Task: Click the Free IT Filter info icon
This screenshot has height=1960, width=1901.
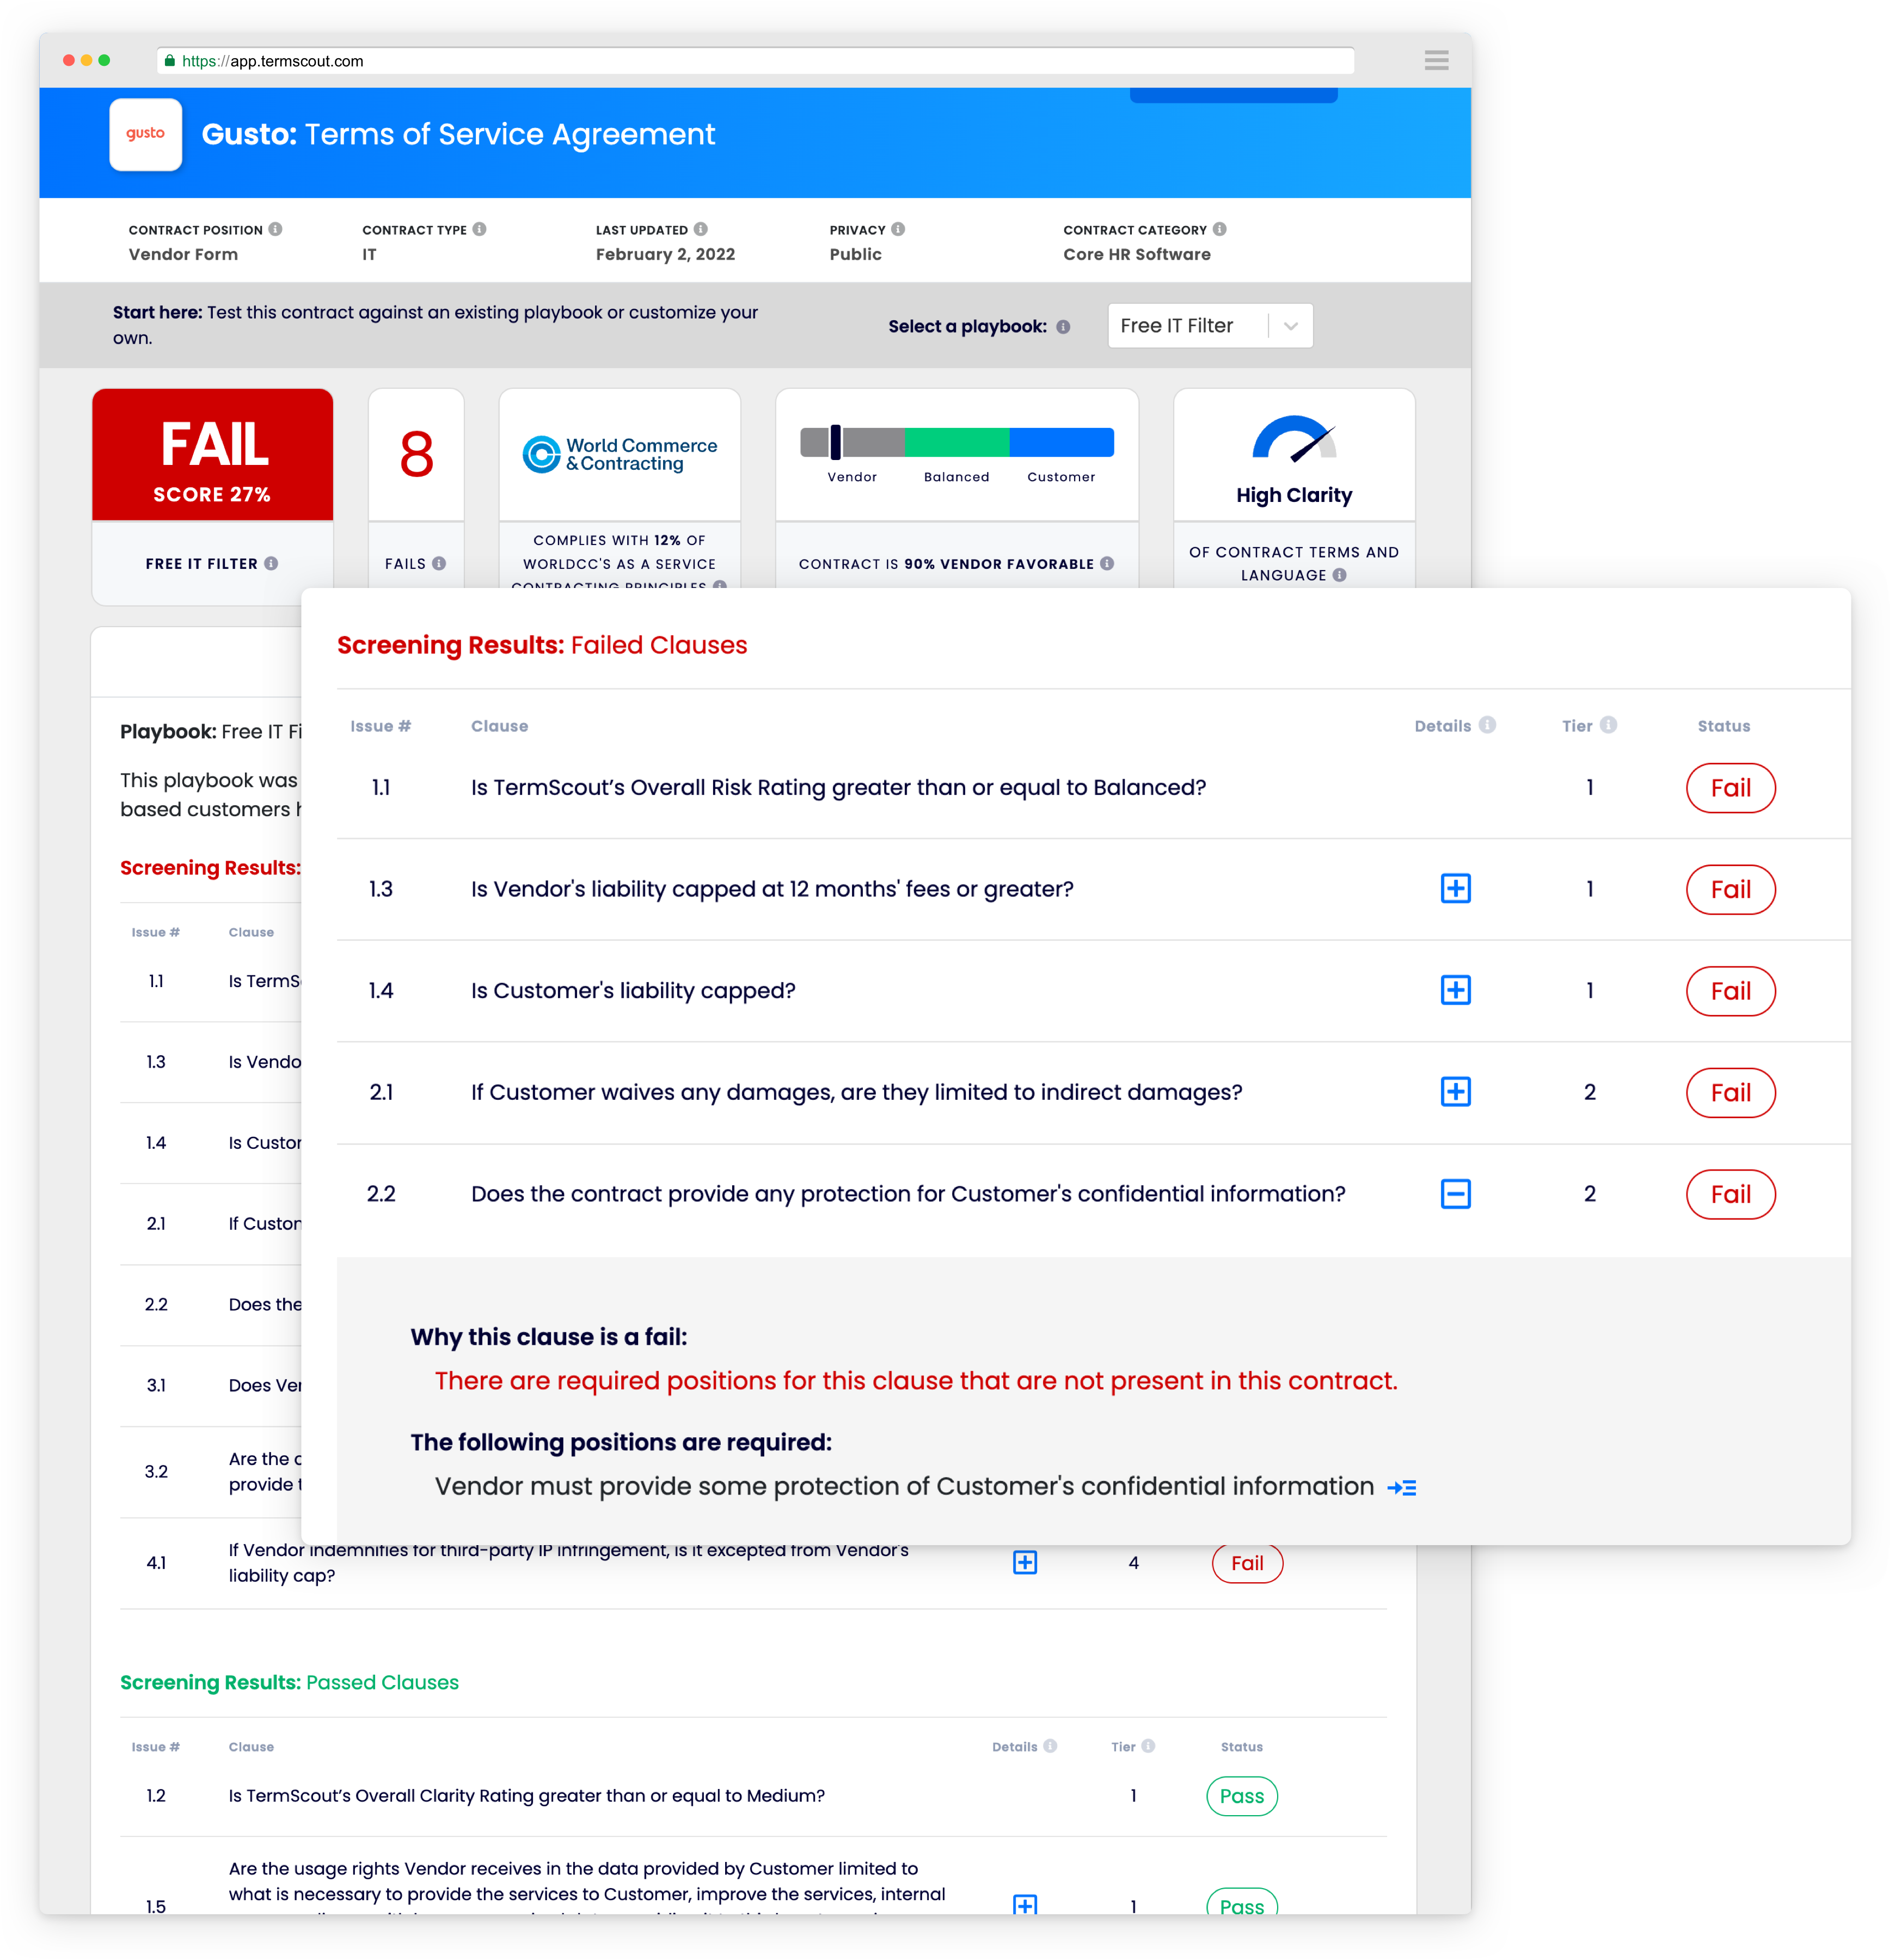Action: (x=271, y=564)
